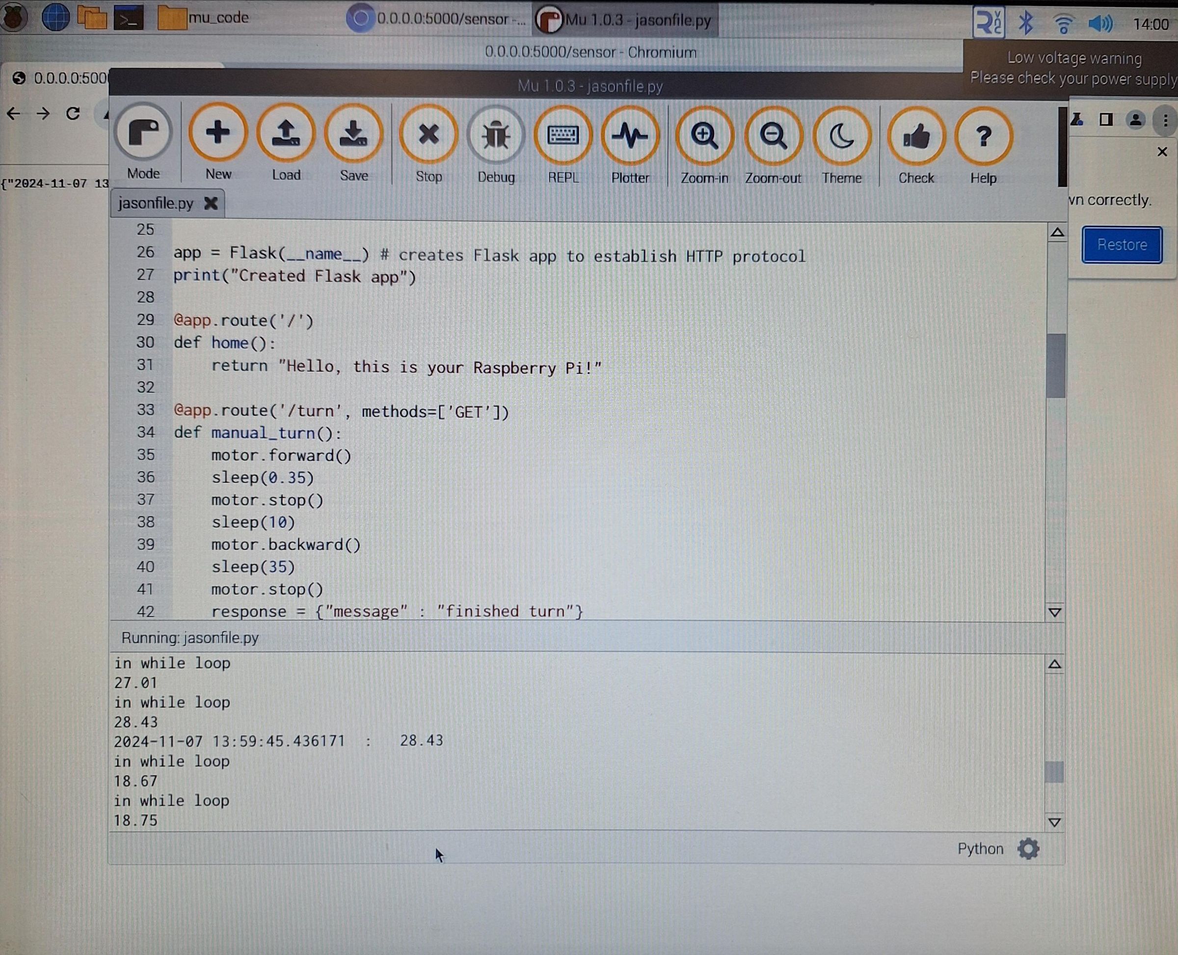
Task: Open Chromium profile icon
Action: pos(1136,120)
